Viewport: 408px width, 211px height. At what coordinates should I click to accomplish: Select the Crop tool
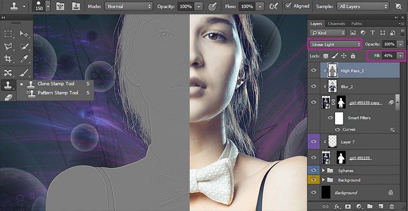coord(8,59)
